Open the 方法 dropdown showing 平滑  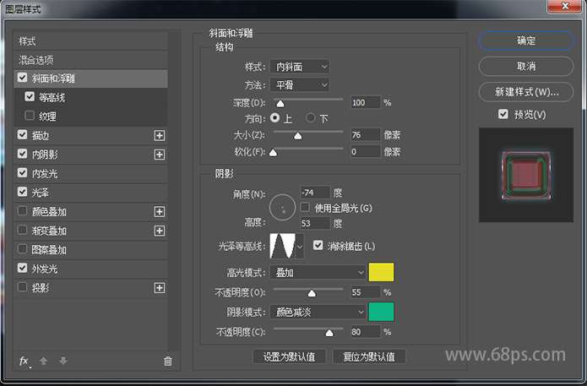(300, 84)
